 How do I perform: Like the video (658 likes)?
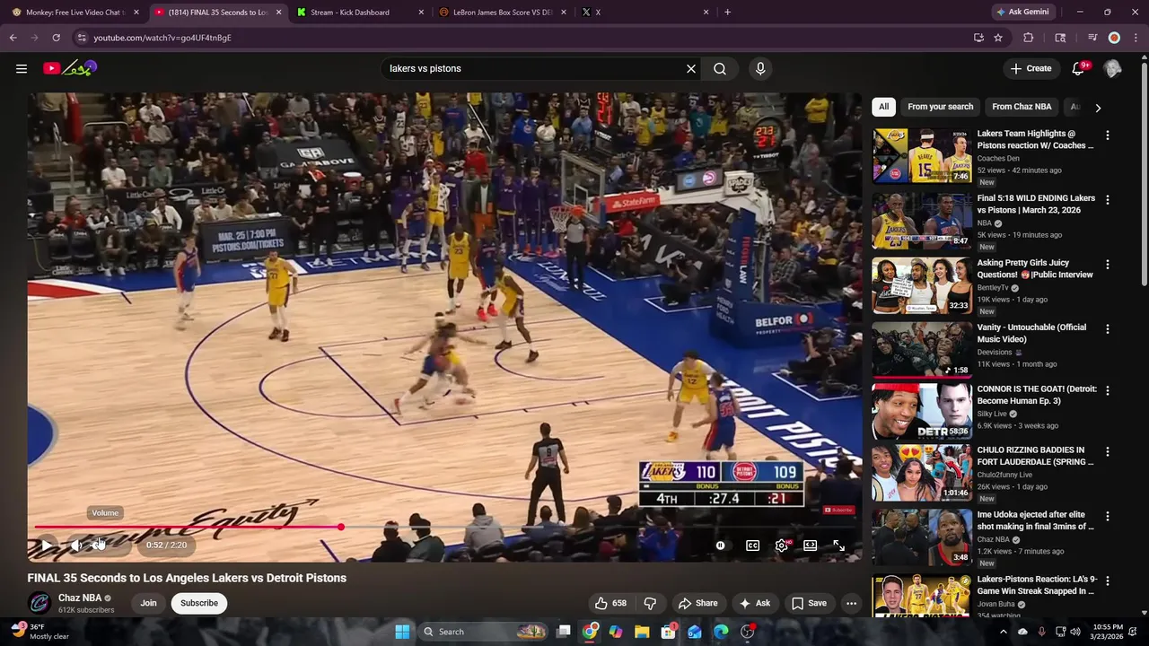[610, 603]
